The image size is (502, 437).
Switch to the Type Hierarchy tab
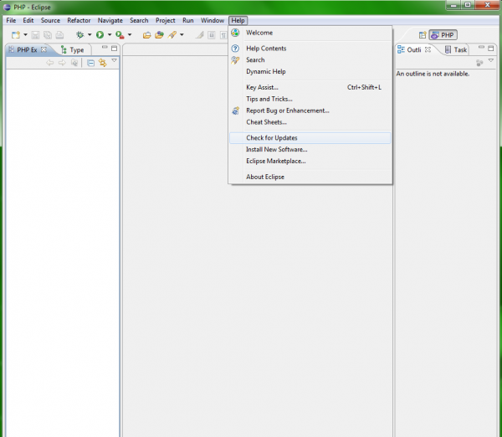[x=73, y=49]
